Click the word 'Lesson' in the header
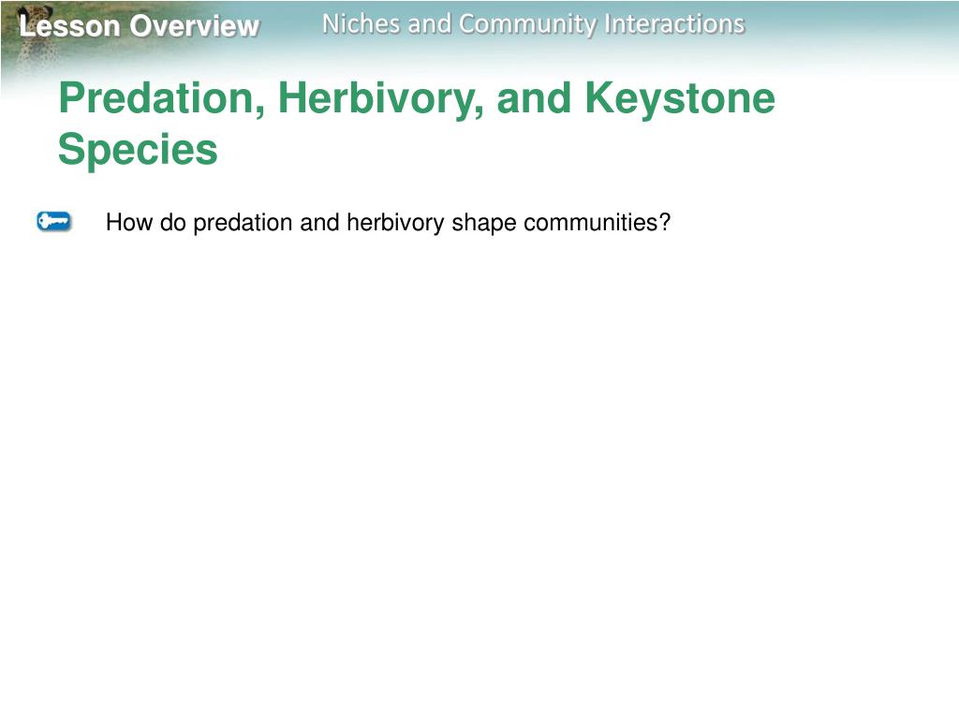959x719 pixels. coord(69,26)
